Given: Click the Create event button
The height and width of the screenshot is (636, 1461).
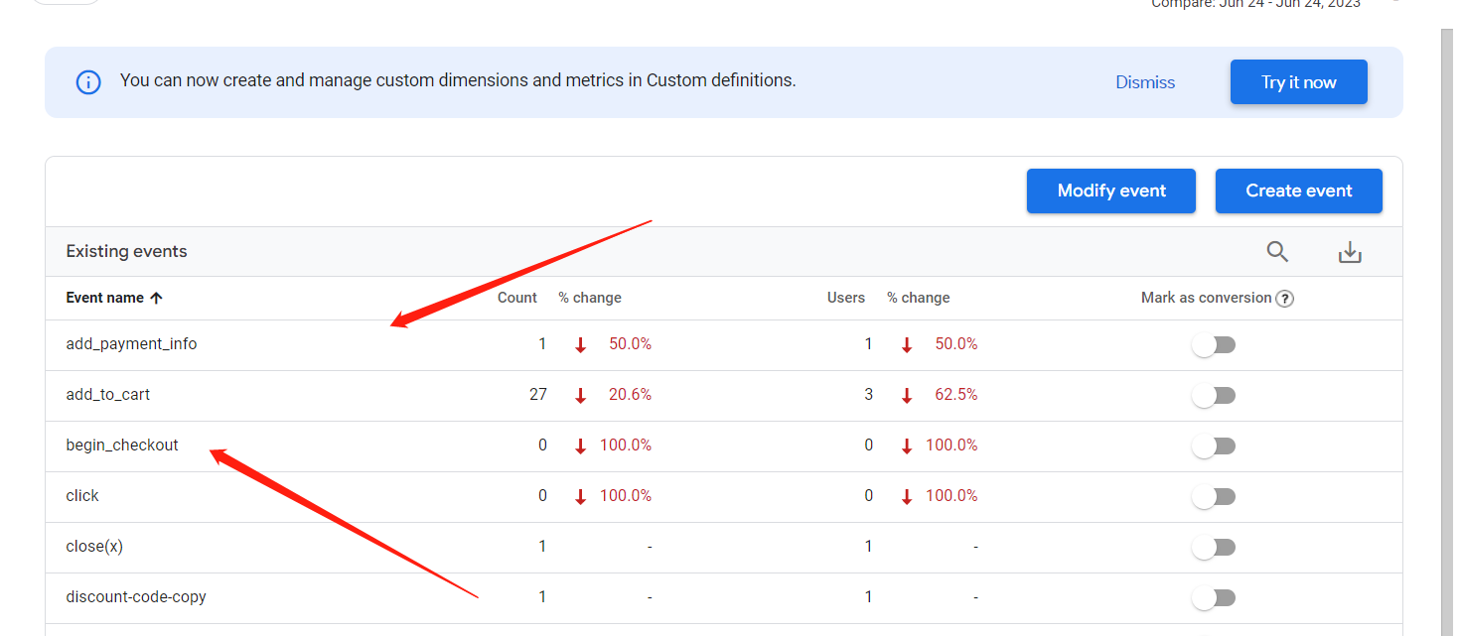Looking at the screenshot, I should 1298,191.
